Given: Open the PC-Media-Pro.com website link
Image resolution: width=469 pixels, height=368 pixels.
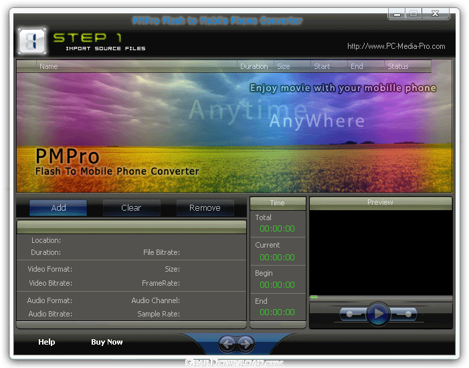Looking at the screenshot, I should click(x=396, y=46).
